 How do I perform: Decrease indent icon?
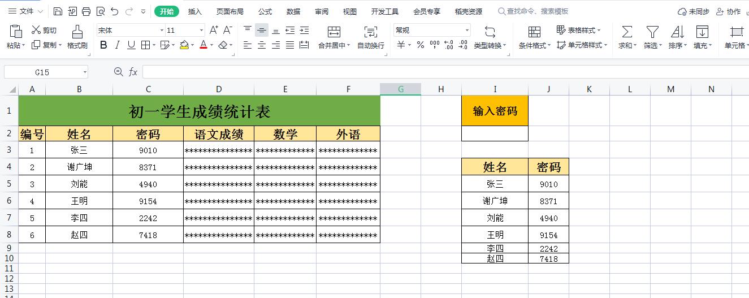290,31
